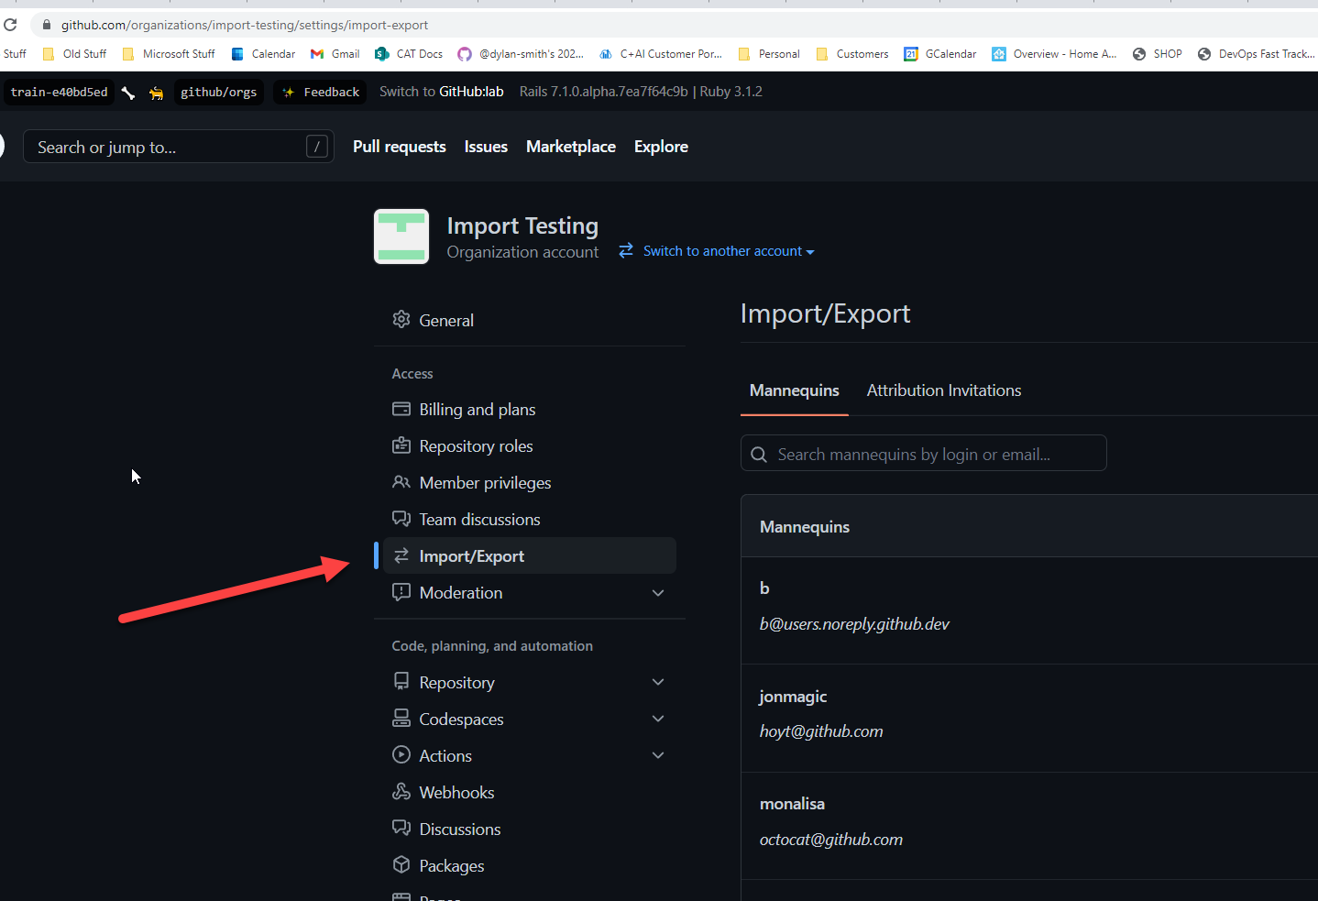The width and height of the screenshot is (1318, 901).
Task: Click the github/orgs staff bar button
Action: pyautogui.click(x=219, y=93)
